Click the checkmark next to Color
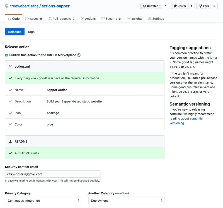The height and width of the screenshot is (208, 223). [10, 124]
